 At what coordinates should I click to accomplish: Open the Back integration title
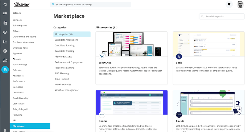click(x=179, y=63)
